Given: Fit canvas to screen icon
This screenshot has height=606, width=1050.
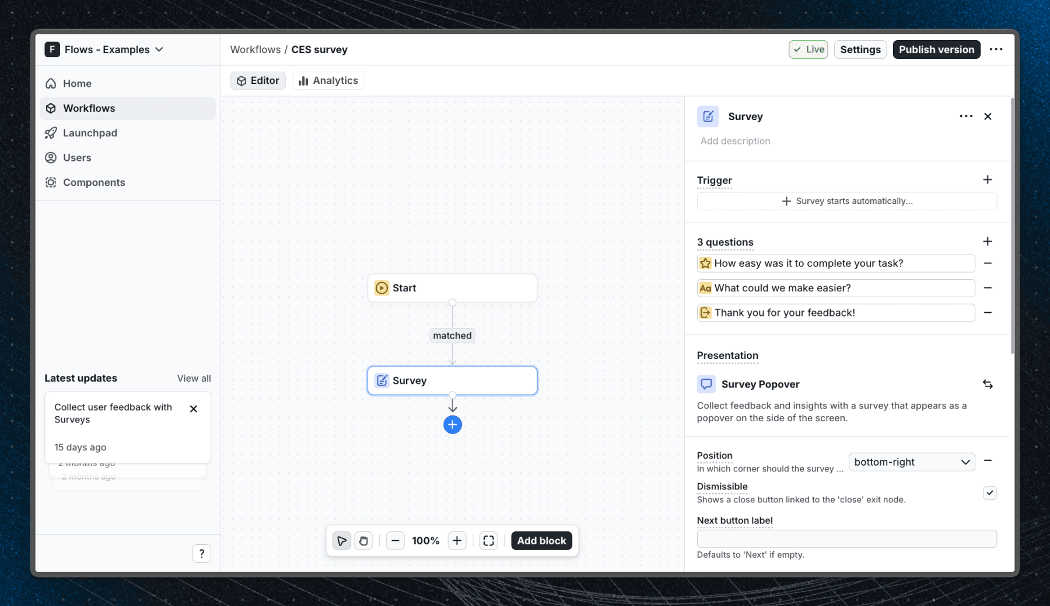Looking at the screenshot, I should (x=488, y=541).
